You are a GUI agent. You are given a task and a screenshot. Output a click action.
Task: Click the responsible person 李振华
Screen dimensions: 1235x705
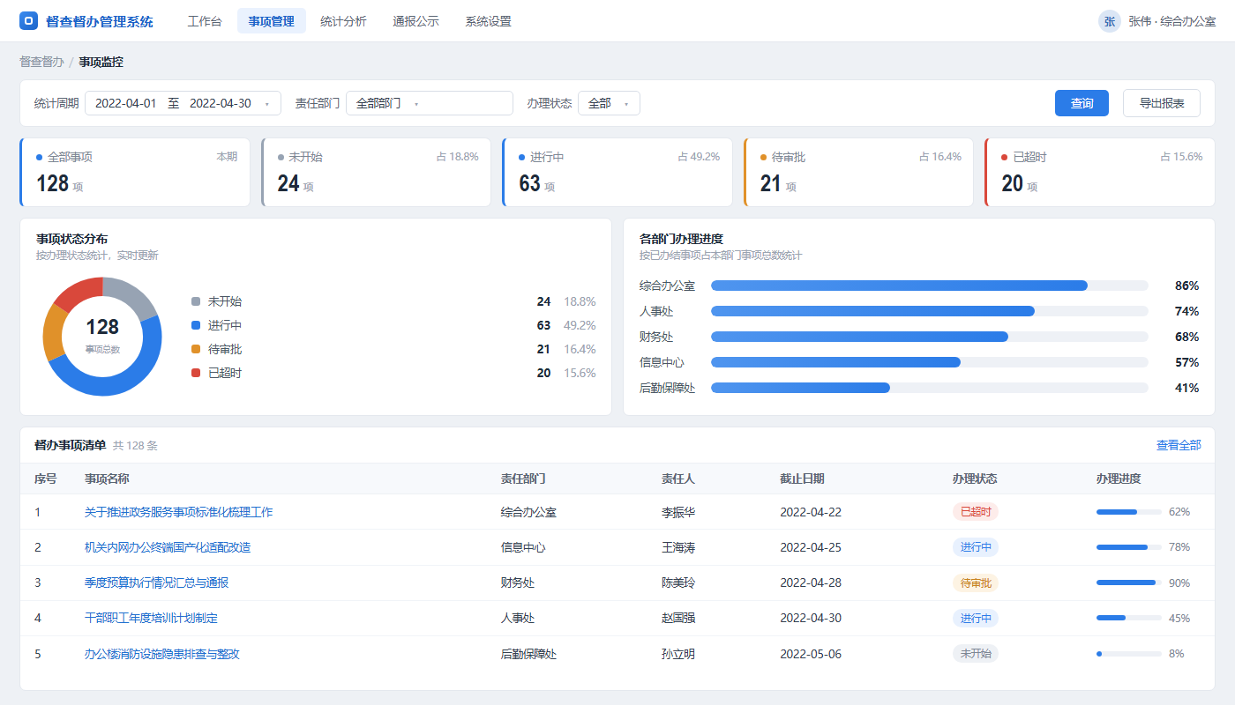(x=678, y=512)
